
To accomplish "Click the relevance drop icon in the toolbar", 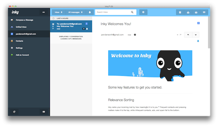I will tap(90, 12).
